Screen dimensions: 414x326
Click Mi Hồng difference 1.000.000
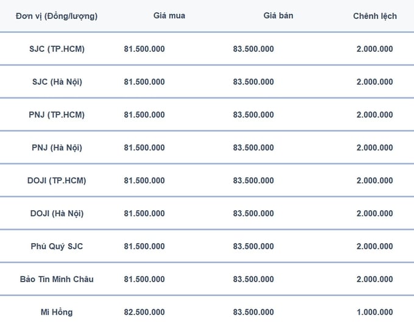coord(374,312)
